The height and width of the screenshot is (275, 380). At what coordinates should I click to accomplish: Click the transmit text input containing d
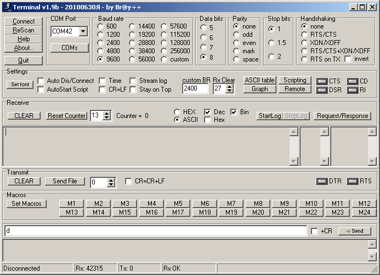click(x=156, y=231)
